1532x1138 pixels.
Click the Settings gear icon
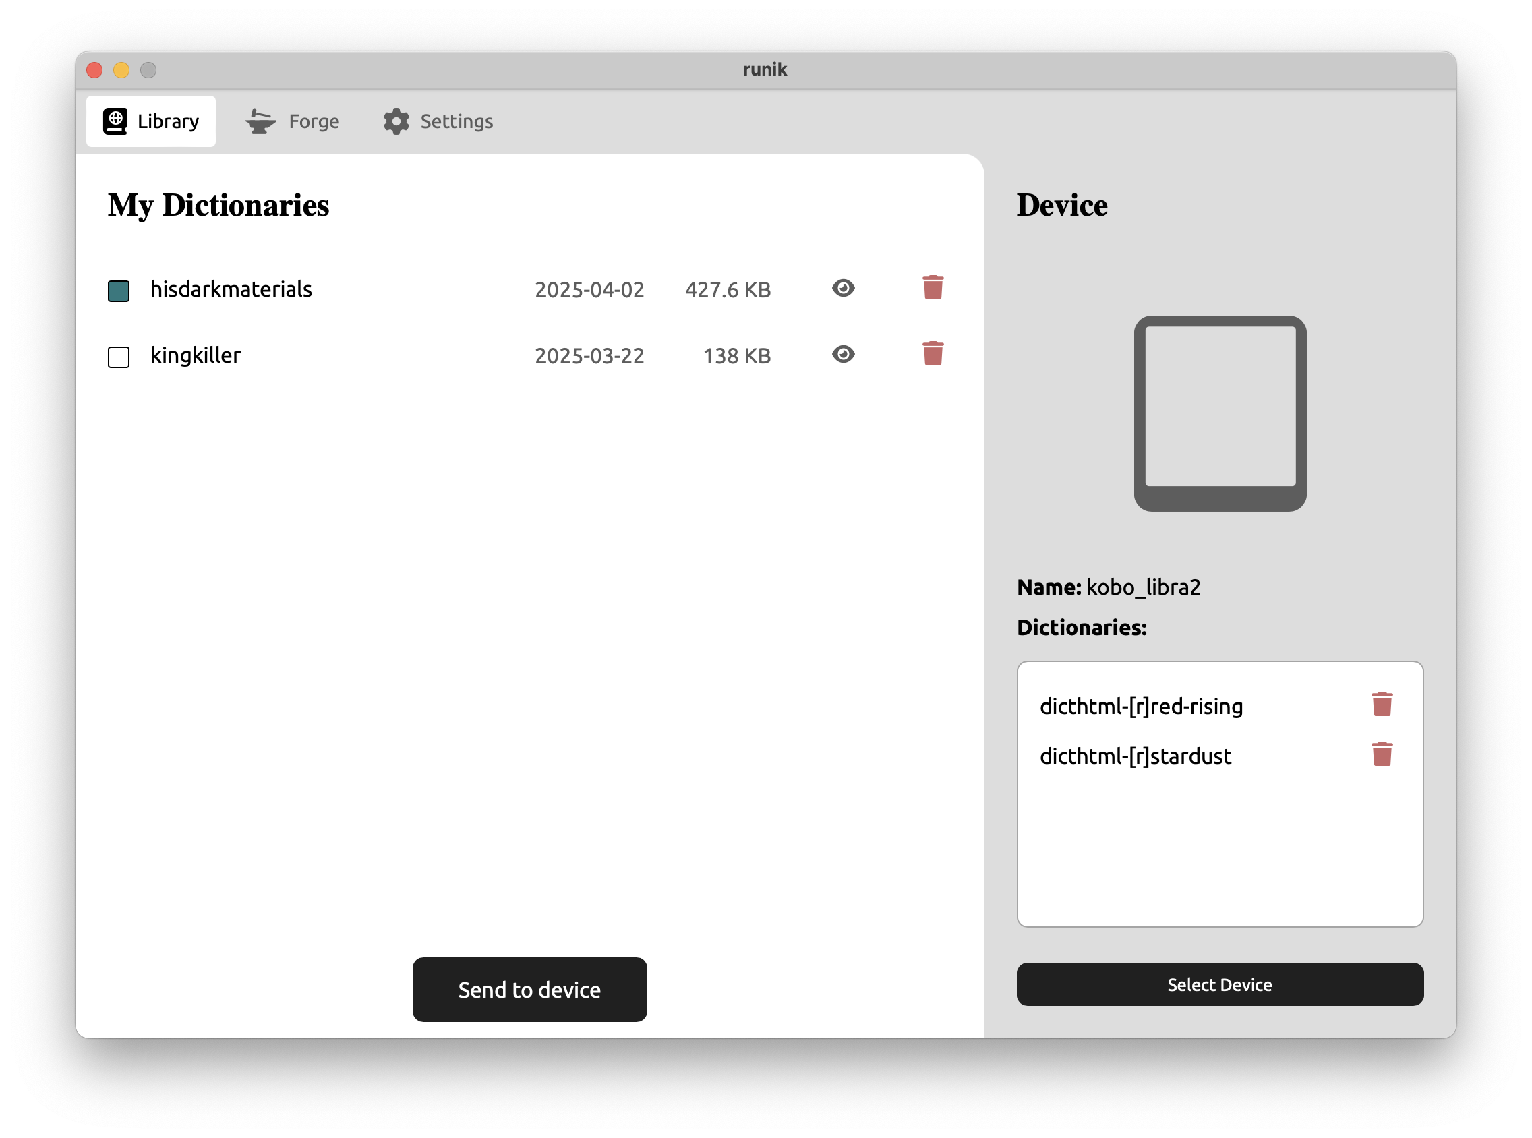click(x=396, y=121)
